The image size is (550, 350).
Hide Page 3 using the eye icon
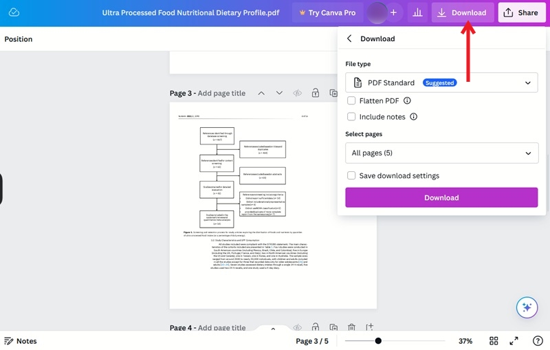point(298,93)
